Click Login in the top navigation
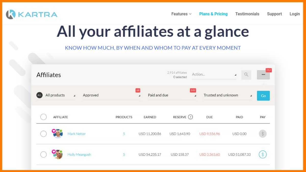Screen dimensions: 306x172 point(295,14)
